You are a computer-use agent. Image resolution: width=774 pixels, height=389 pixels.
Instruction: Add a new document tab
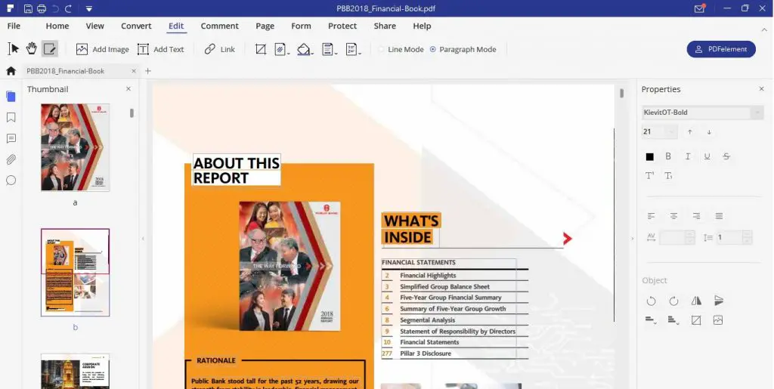(x=147, y=71)
